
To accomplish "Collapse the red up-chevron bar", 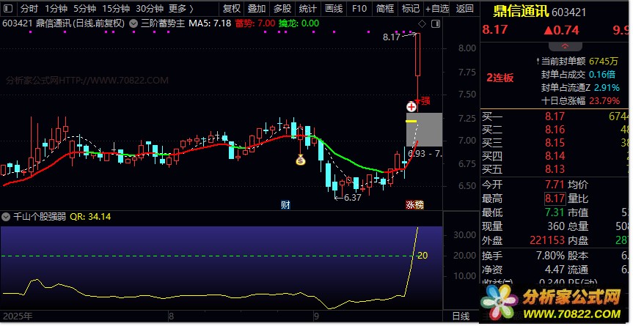I will (x=566, y=46).
